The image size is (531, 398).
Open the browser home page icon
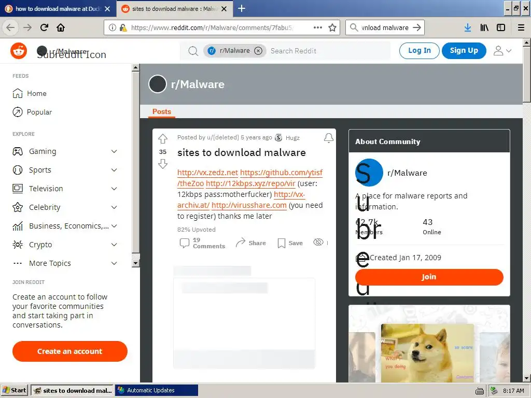[61, 27]
